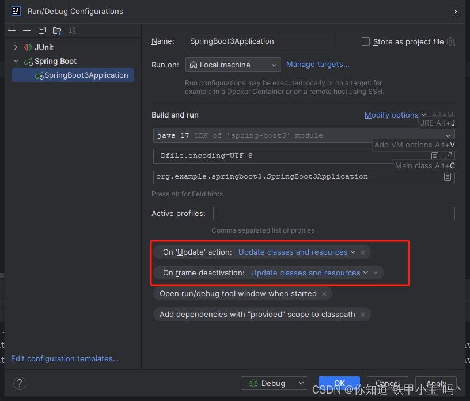Expand the VM options field editor
This screenshot has height=401, width=470.
(447, 156)
